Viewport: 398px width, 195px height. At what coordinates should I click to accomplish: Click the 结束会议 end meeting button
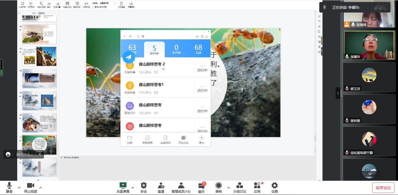point(383,188)
